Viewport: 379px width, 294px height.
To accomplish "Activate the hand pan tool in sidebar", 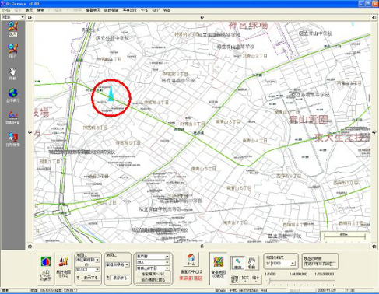I will (x=12, y=74).
